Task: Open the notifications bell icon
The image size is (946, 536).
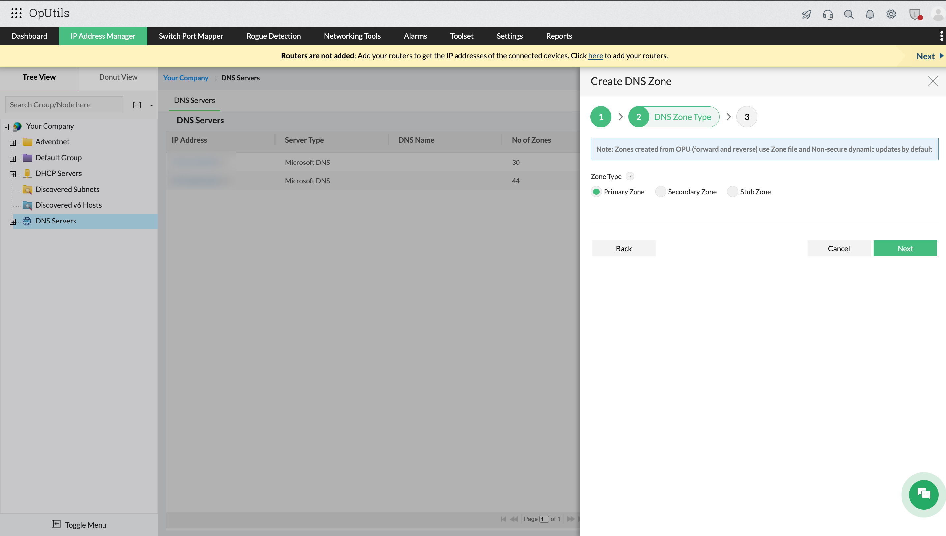Action: (x=870, y=14)
